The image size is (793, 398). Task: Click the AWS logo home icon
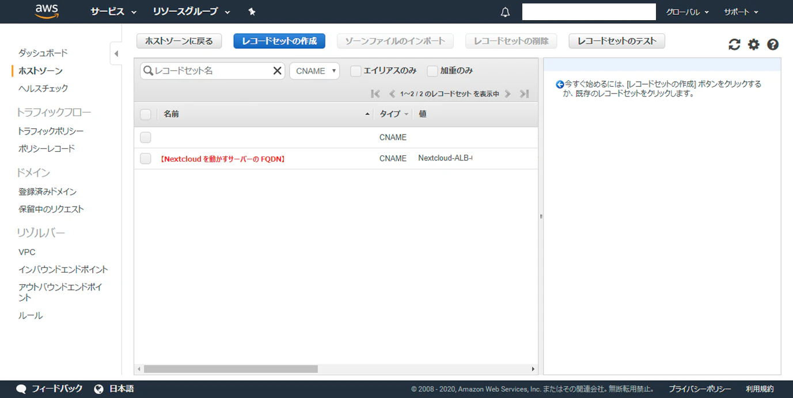47,11
